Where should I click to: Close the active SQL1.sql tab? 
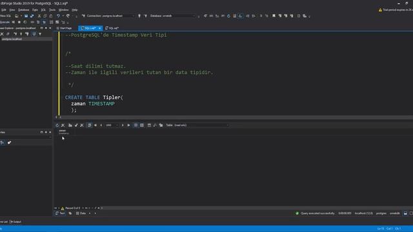click(x=99, y=28)
